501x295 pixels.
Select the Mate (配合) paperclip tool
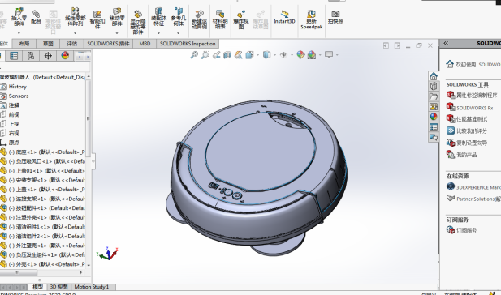coord(36,16)
